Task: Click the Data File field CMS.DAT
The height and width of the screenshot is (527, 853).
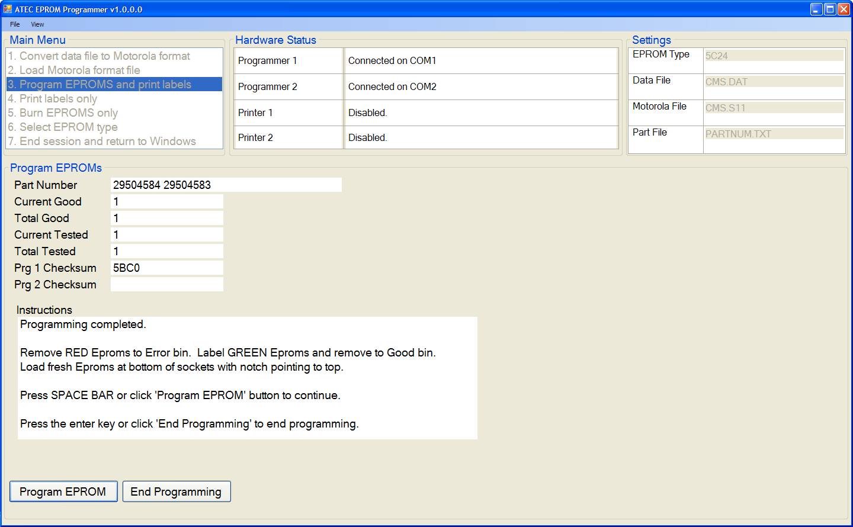Action: click(x=774, y=82)
